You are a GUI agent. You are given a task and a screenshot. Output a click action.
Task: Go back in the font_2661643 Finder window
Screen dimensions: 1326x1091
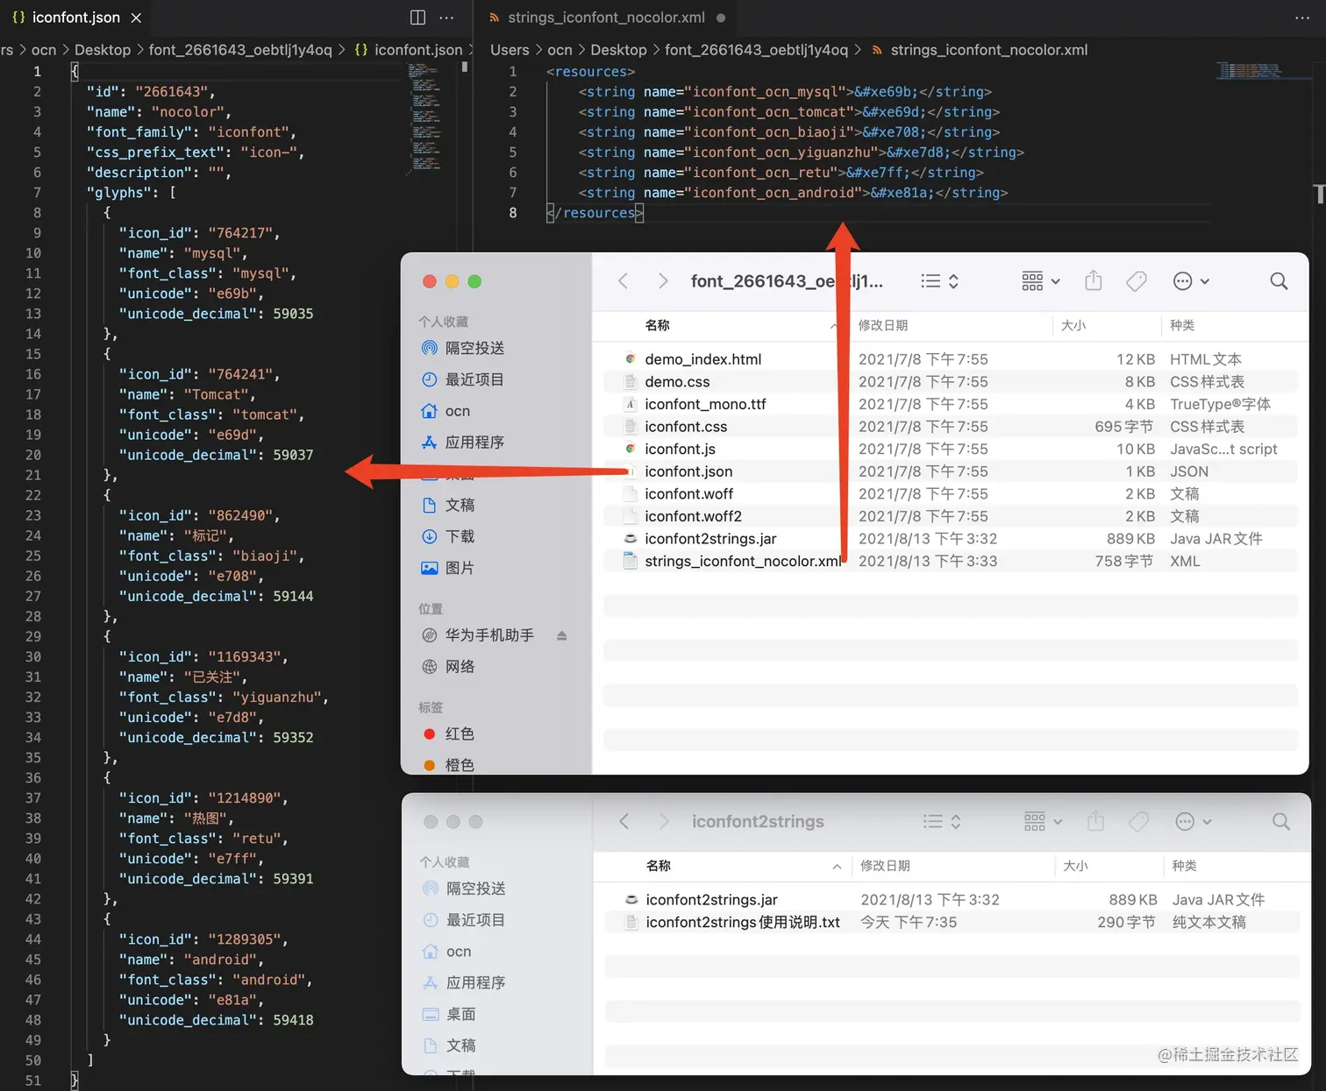point(624,281)
